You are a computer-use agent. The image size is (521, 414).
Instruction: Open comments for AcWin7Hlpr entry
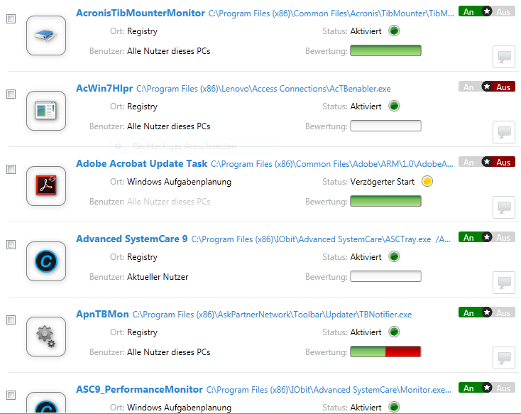click(504, 132)
